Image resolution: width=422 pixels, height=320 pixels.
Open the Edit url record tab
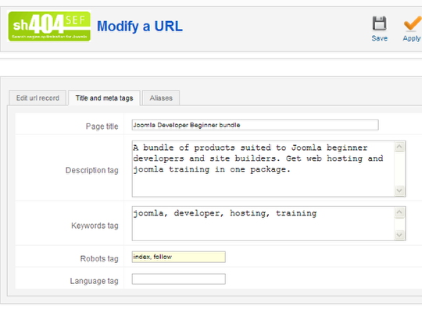tap(38, 98)
